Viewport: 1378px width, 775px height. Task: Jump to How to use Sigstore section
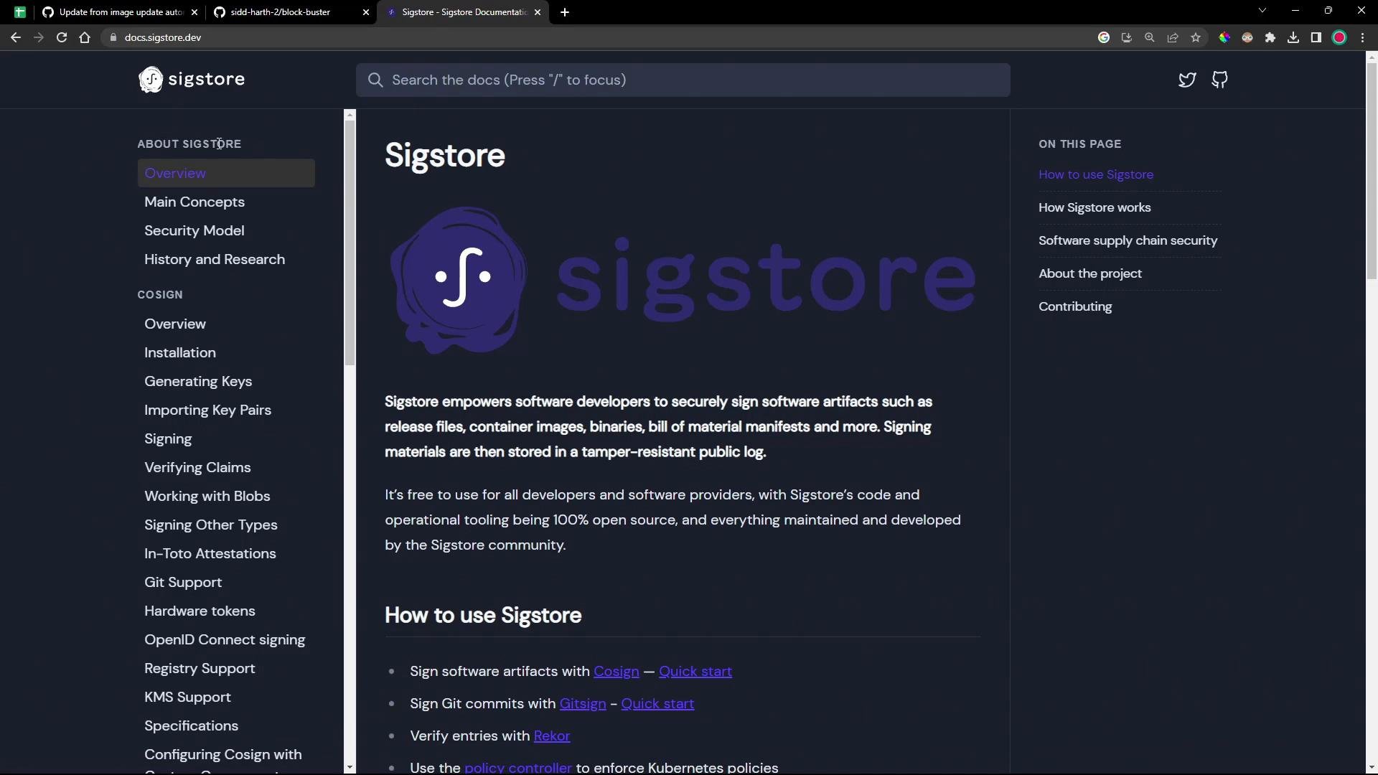tap(1096, 174)
